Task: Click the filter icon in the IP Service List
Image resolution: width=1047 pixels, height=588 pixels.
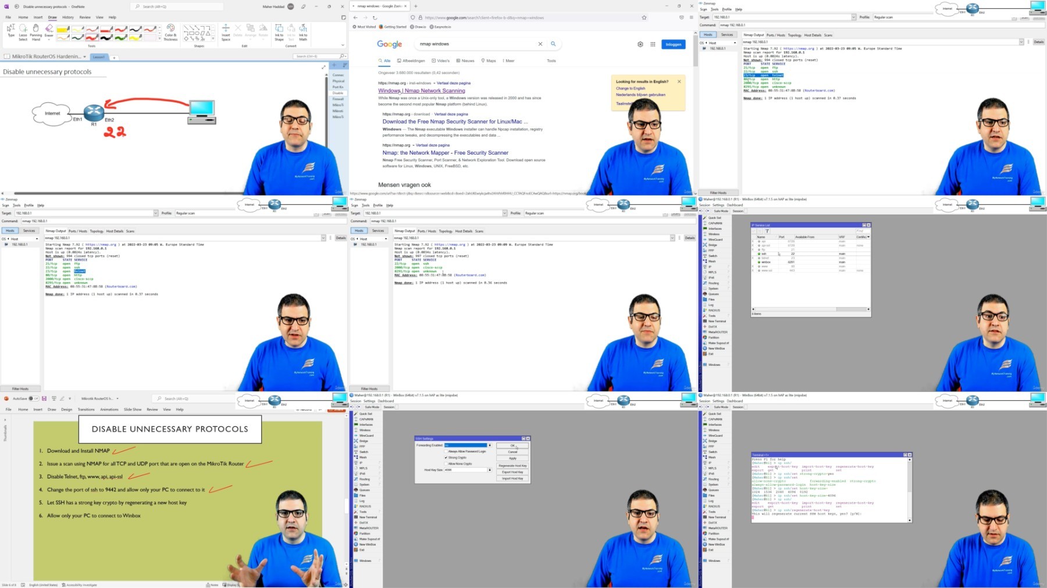Action: pyautogui.click(x=767, y=231)
